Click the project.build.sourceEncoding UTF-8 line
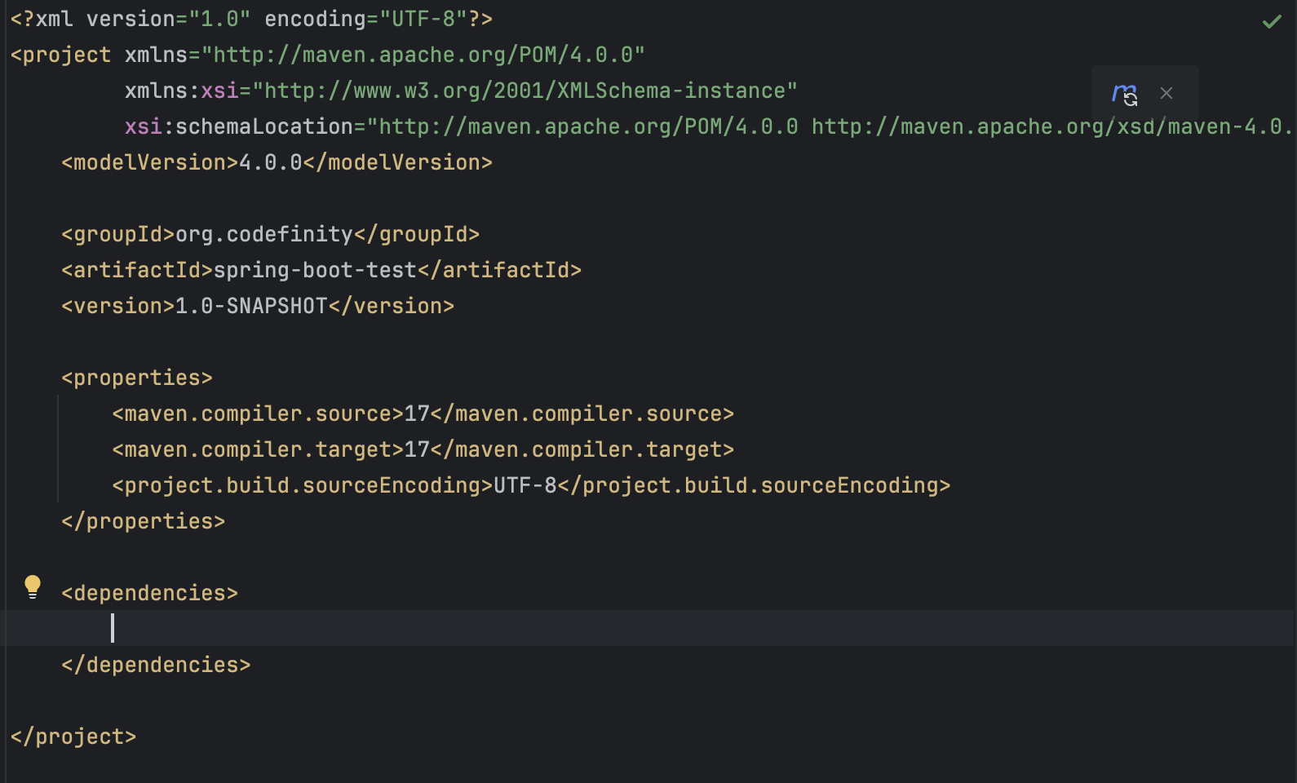 pos(531,485)
